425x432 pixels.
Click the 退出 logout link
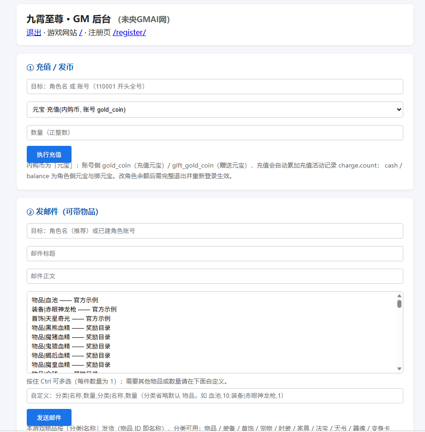point(34,32)
